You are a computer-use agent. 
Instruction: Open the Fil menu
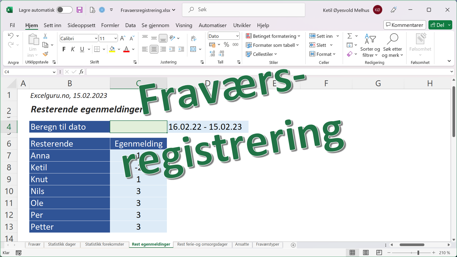coord(12,25)
